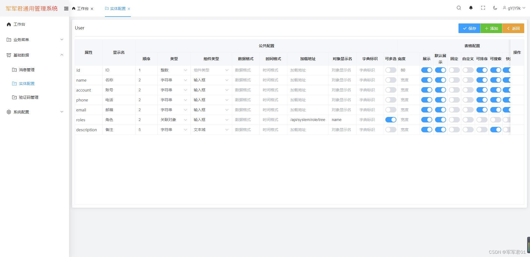Open 验证码管理 menu item
This screenshot has height=257, width=530.
(x=35, y=97)
